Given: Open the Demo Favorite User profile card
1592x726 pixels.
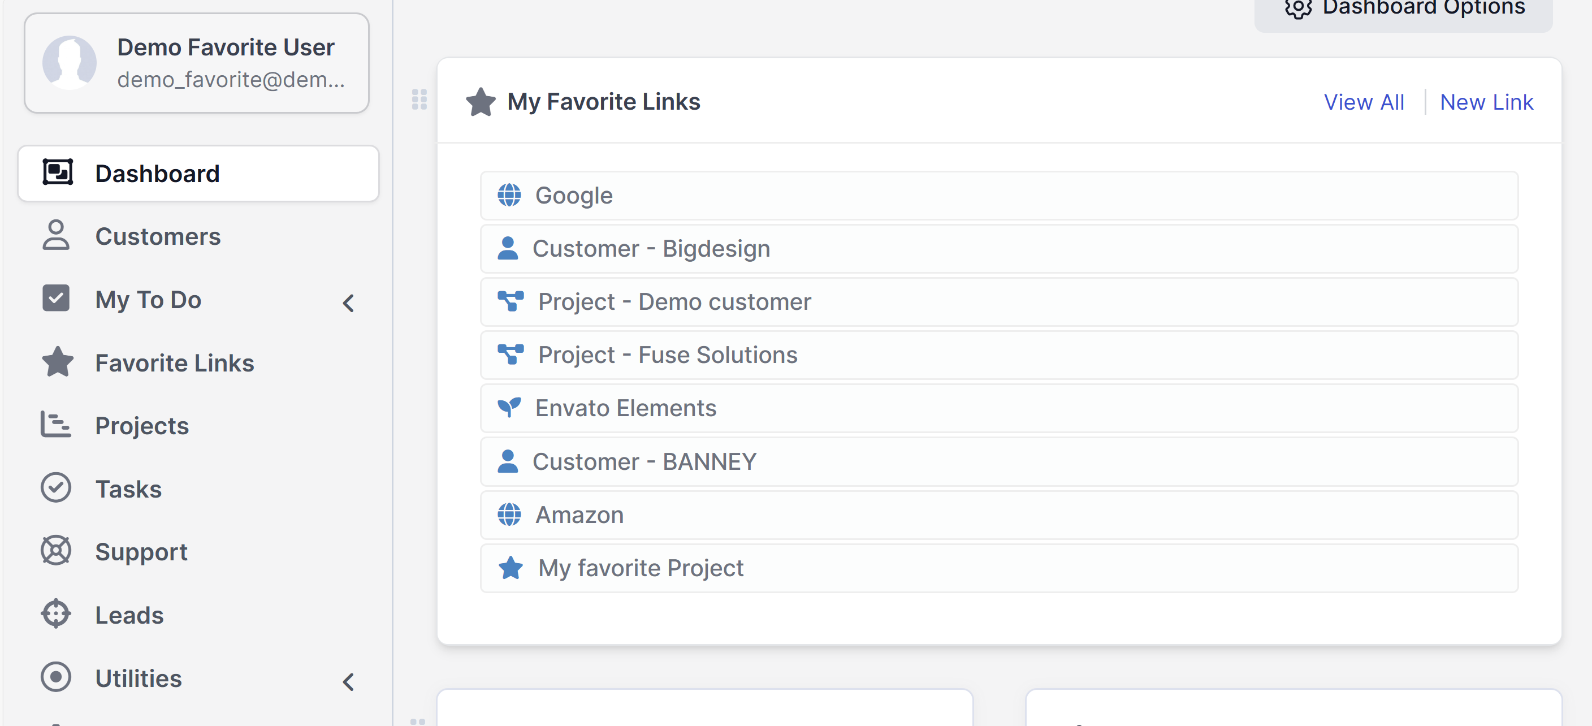Looking at the screenshot, I should coord(197,63).
